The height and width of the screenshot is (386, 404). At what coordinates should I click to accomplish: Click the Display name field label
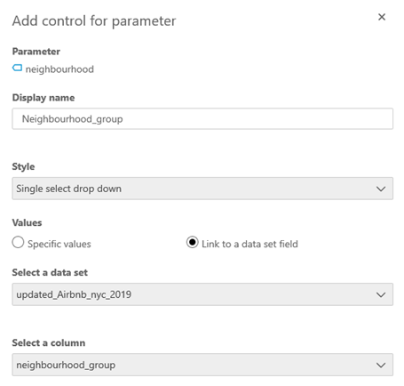click(44, 98)
